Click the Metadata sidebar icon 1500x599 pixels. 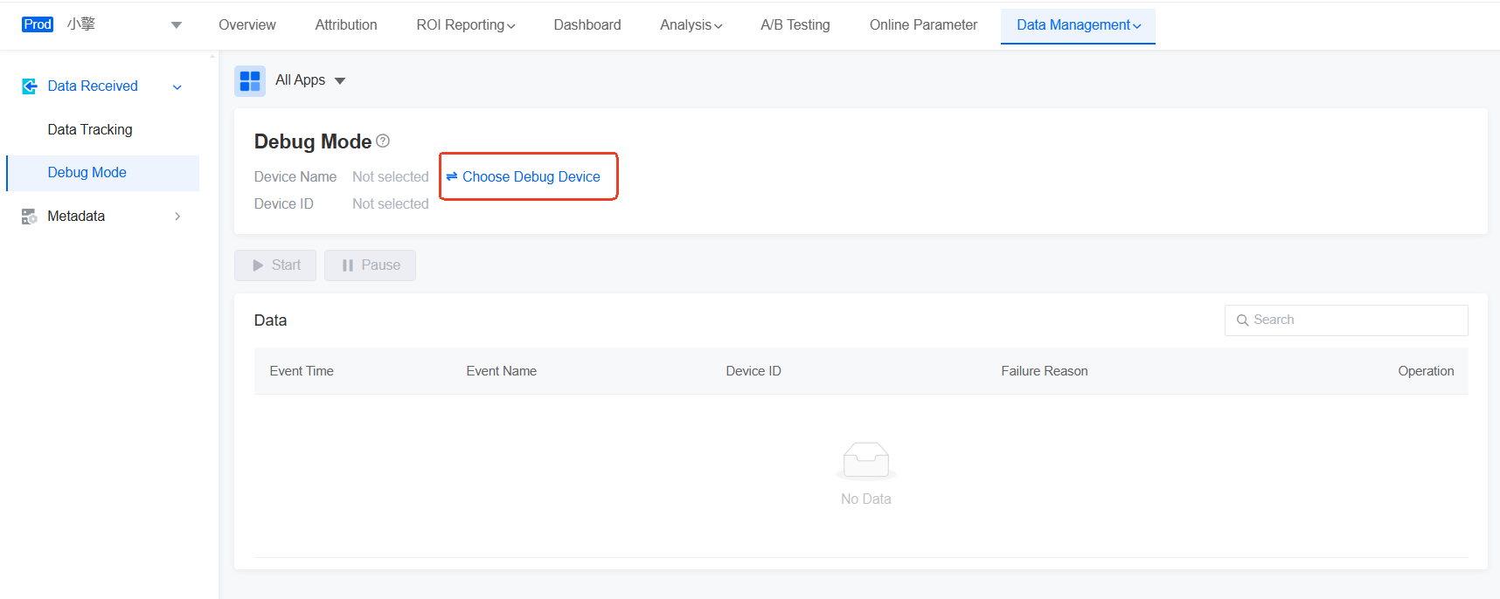point(29,217)
